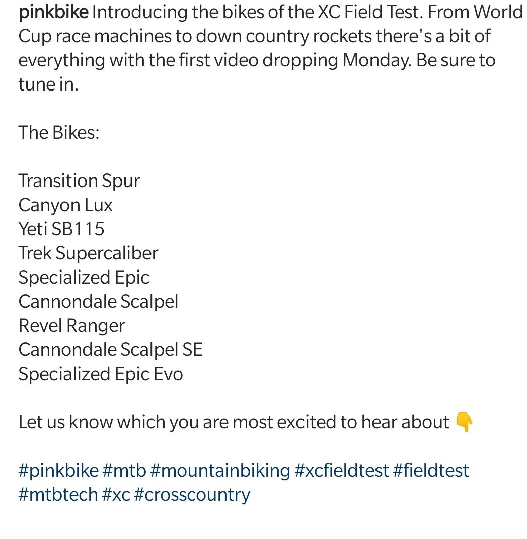This screenshot has height=539, width=527.
Task: Click the Transition Spur line
Action: [x=79, y=181]
